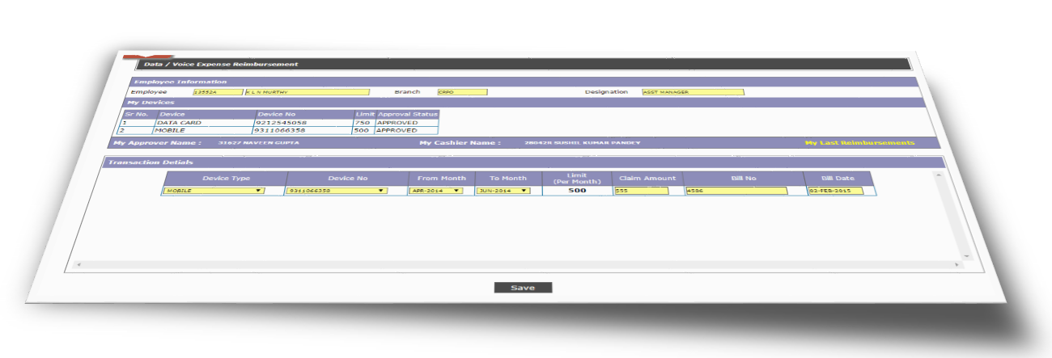Click the Branch field
This screenshot has width=1052, height=358.
(x=462, y=92)
